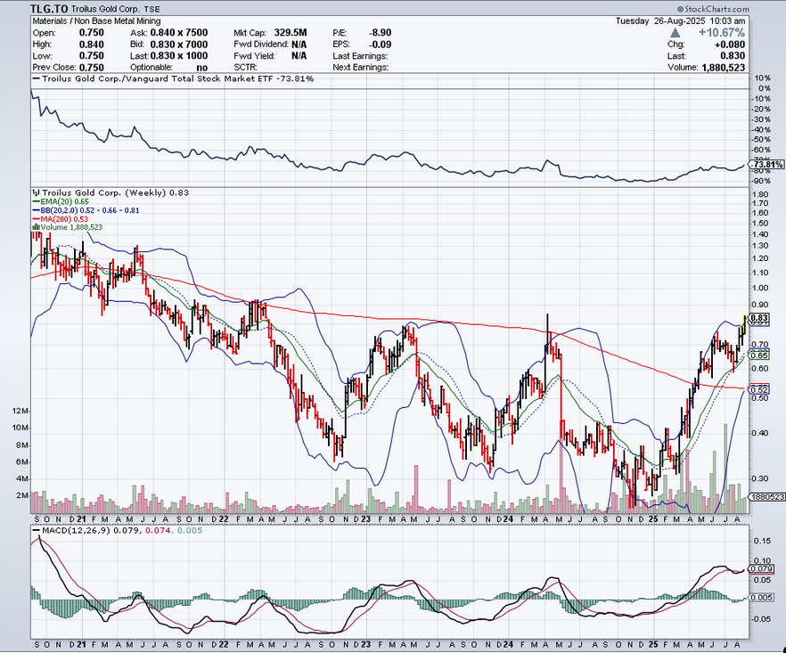This screenshot has width=786, height=653.
Task: Click the line marker before the Vanguard ETF ratio legend
Action: [x=36, y=79]
